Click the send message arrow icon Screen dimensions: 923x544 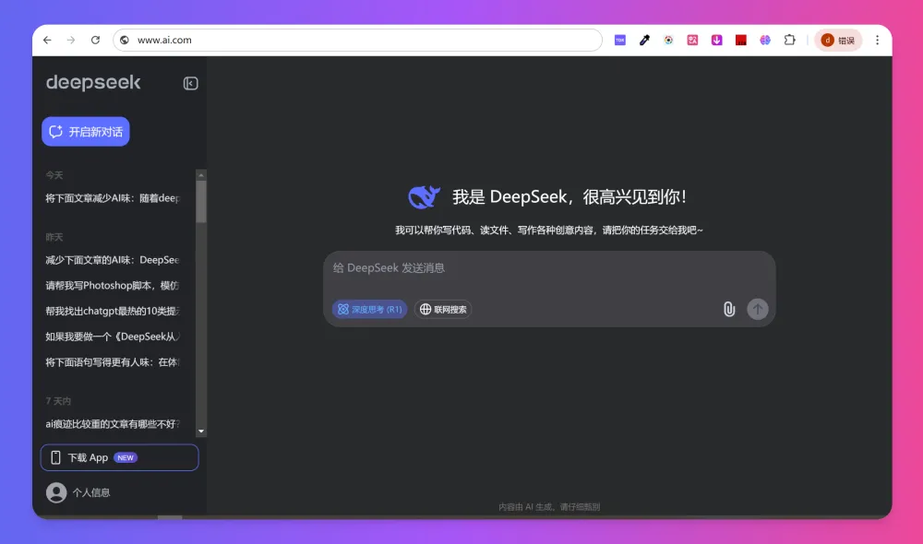tap(758, 309)
